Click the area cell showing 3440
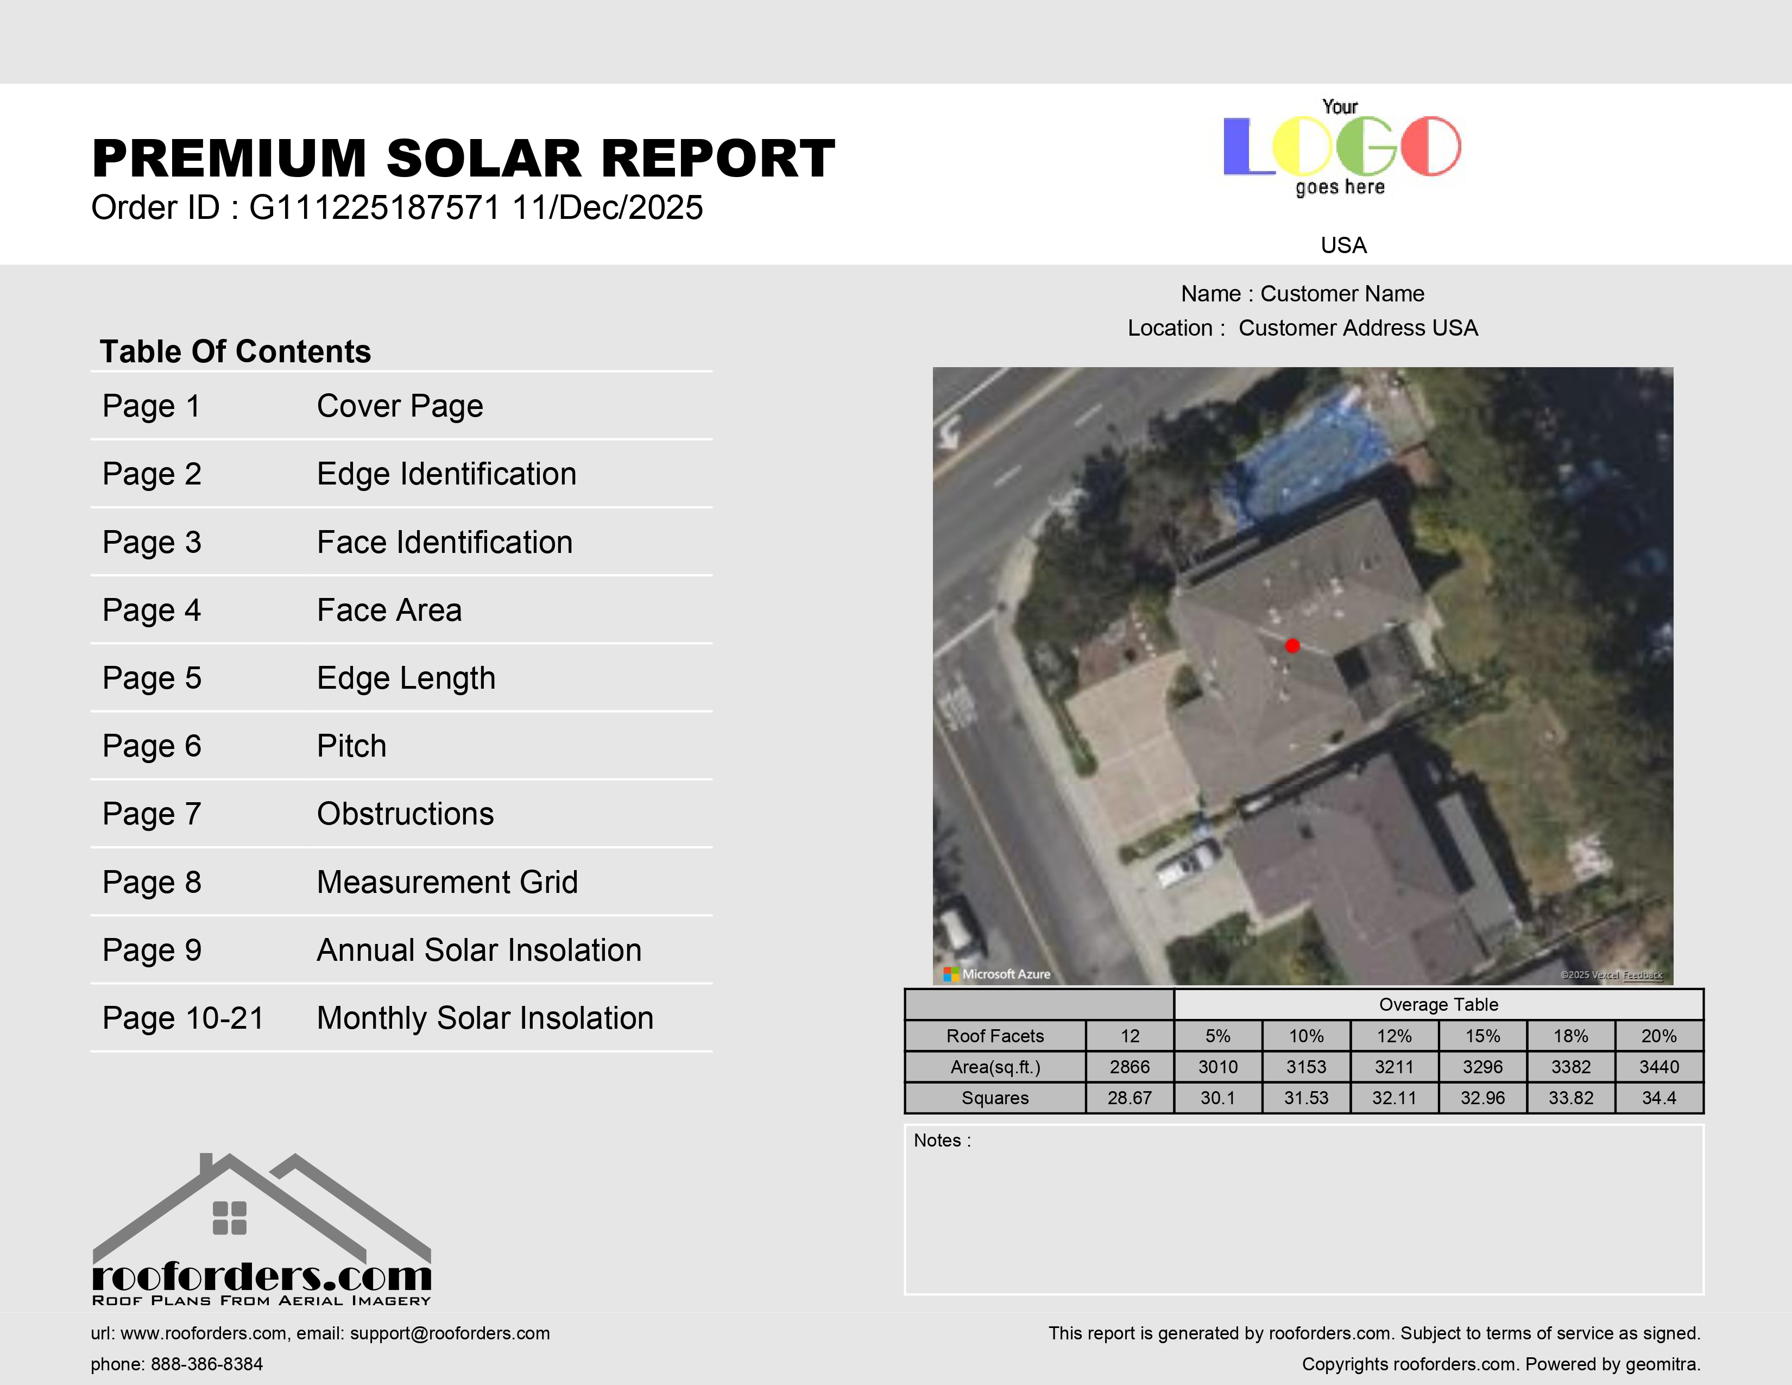Viewport: 1792px width, 1385px height. 1659,1067
